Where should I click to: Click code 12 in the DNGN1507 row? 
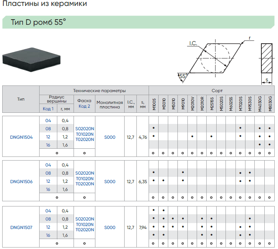[x=48, y=227]
